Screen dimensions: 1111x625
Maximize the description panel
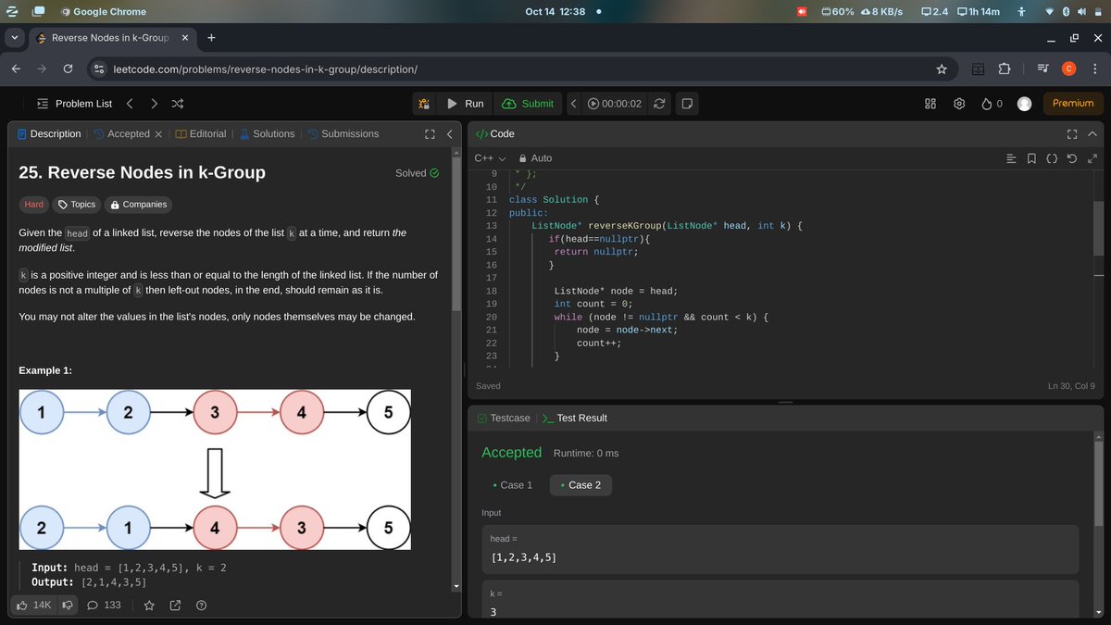(x=430, y=134)
